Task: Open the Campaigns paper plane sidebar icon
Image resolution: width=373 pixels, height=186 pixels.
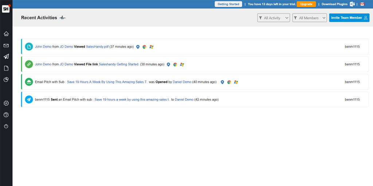Action: [6, 56]
